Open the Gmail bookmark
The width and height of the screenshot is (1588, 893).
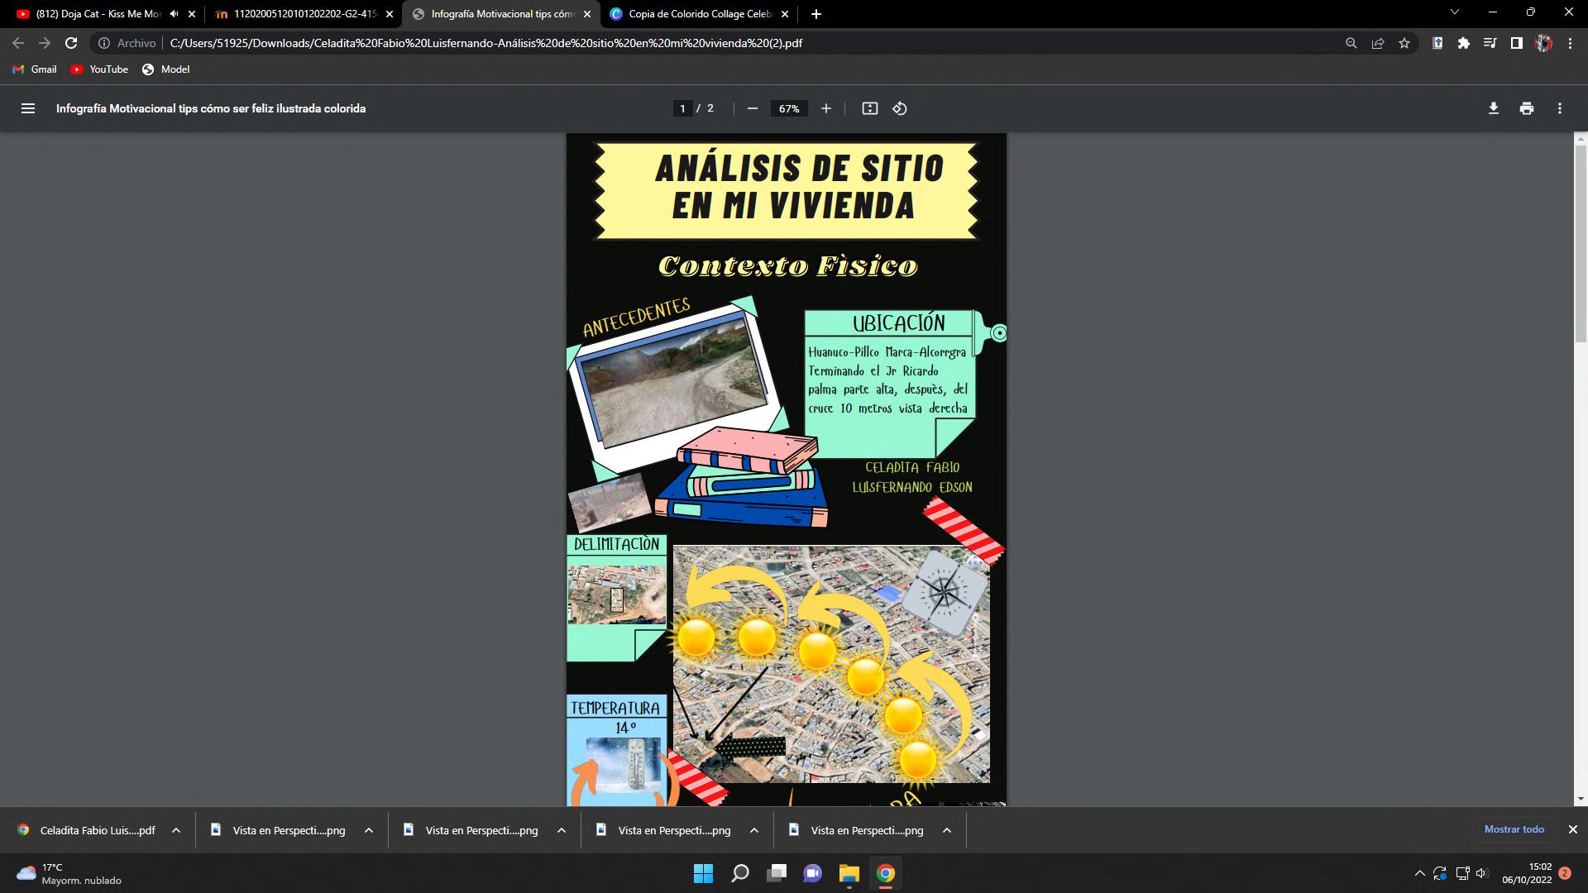[x=35, y=69]
